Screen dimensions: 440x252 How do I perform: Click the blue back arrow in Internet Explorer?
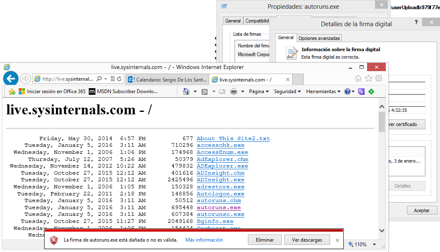11,79
